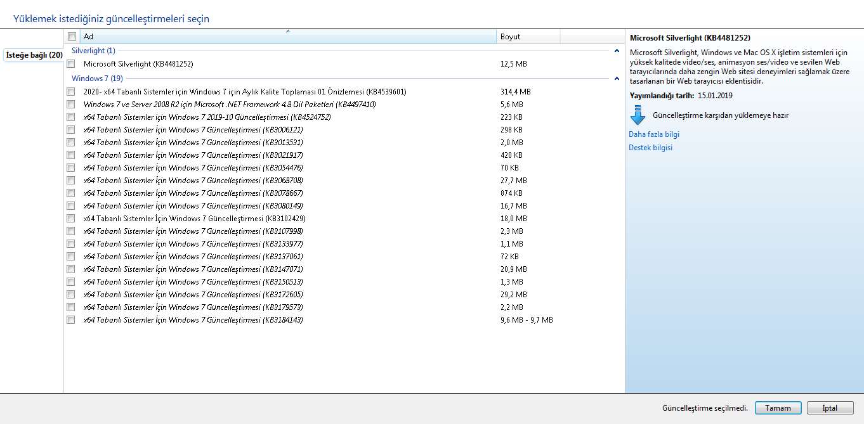Open the Daha fazla bilgi link
This screenshot has height=424, width=864.
pyautogui.click(x=653, y=134)
